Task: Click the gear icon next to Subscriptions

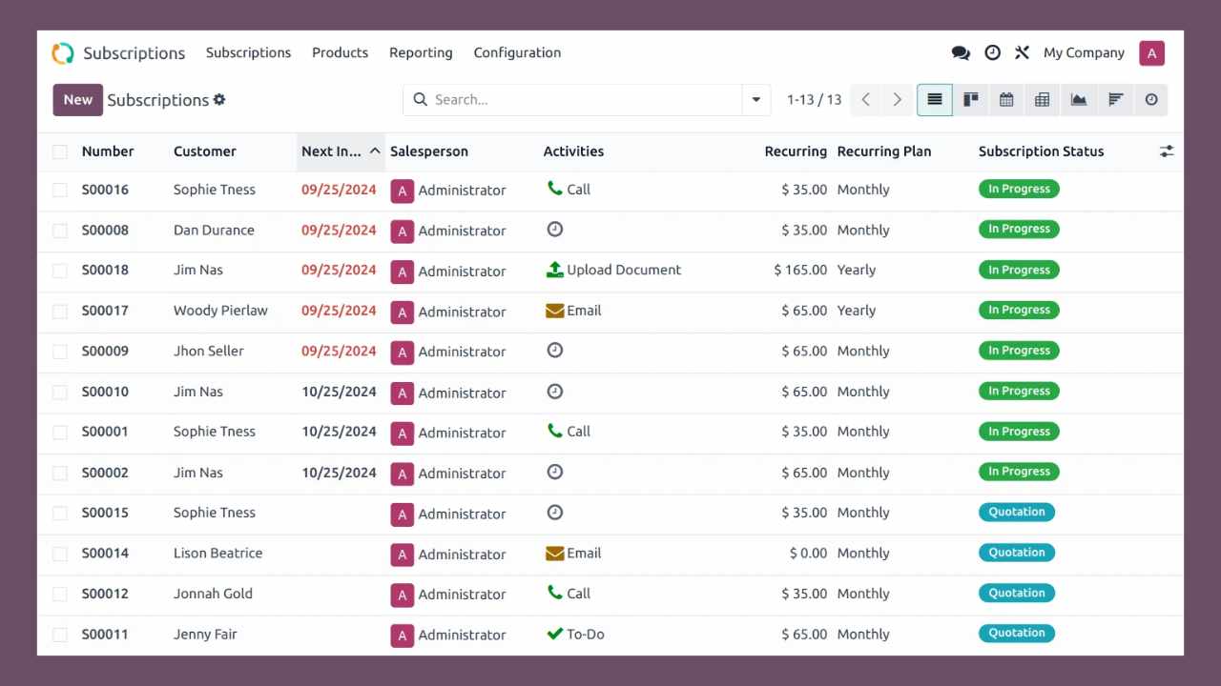Action: point(219,100)
